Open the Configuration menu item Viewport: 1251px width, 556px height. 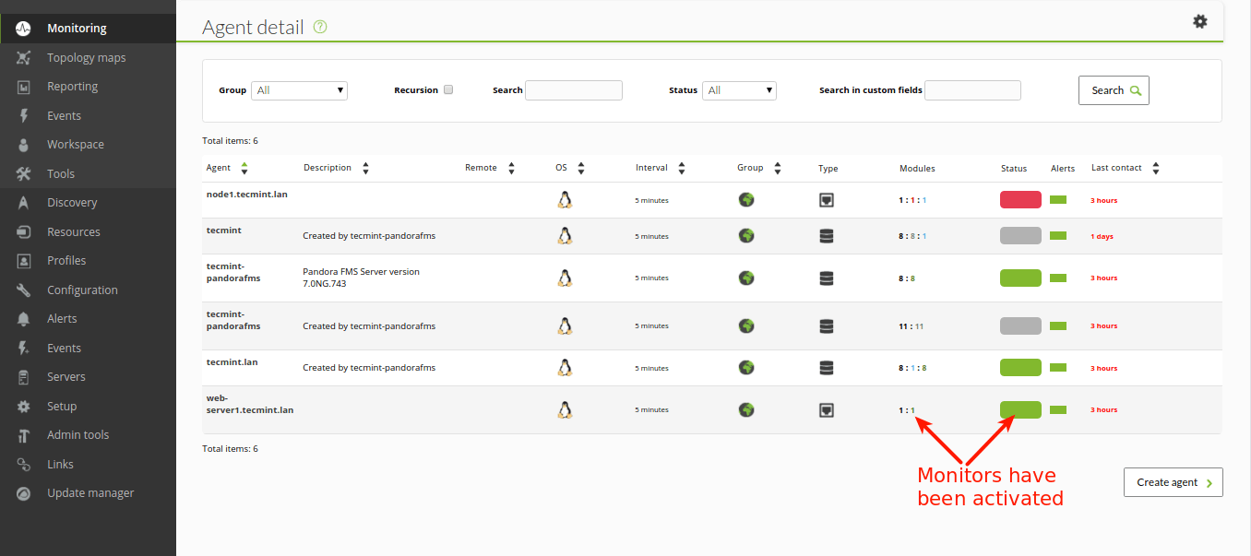82,290
